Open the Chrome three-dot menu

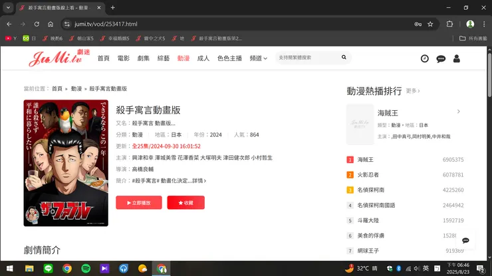click(484, 24)
